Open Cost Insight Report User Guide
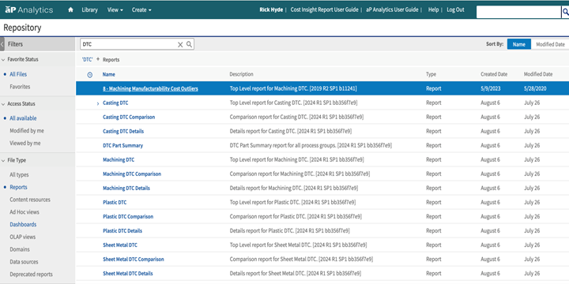This screenshot has width=569, height=284. point(325,9)
